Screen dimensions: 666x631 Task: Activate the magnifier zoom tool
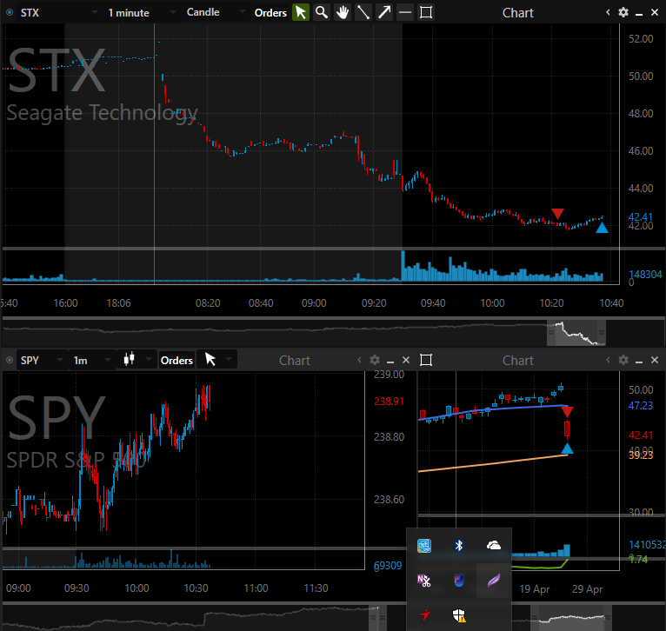click(x=322, y=12)
